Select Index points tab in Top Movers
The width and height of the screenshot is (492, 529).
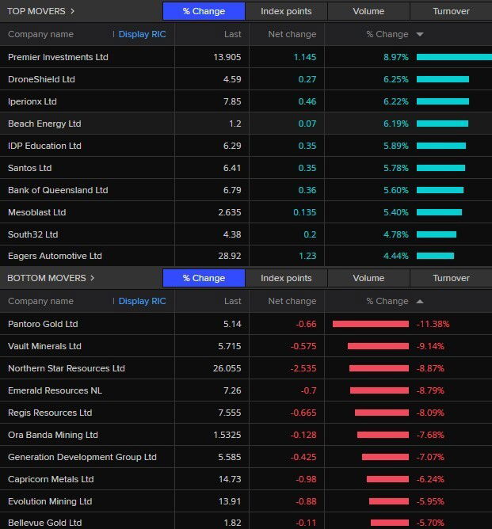click(x=286, y=11)
